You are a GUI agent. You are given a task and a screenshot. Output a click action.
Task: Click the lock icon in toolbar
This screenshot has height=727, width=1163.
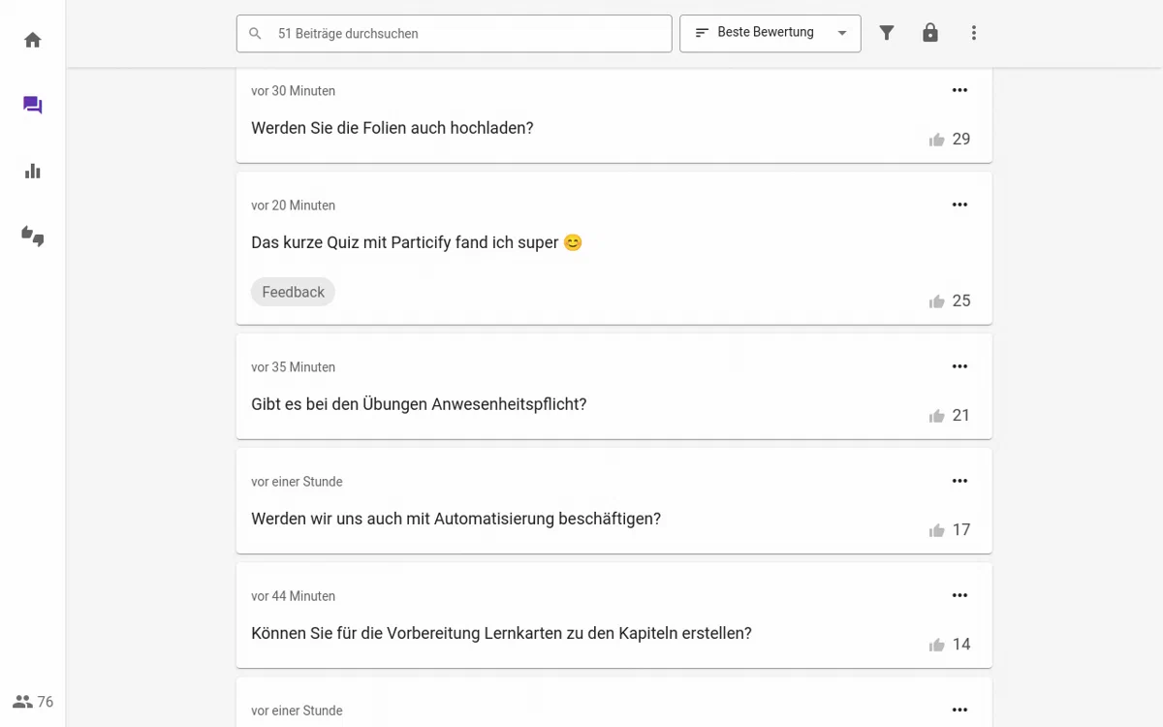(930, 33)
